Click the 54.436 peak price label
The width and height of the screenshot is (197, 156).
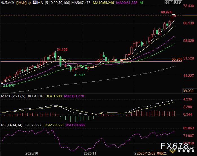[62, 50]
